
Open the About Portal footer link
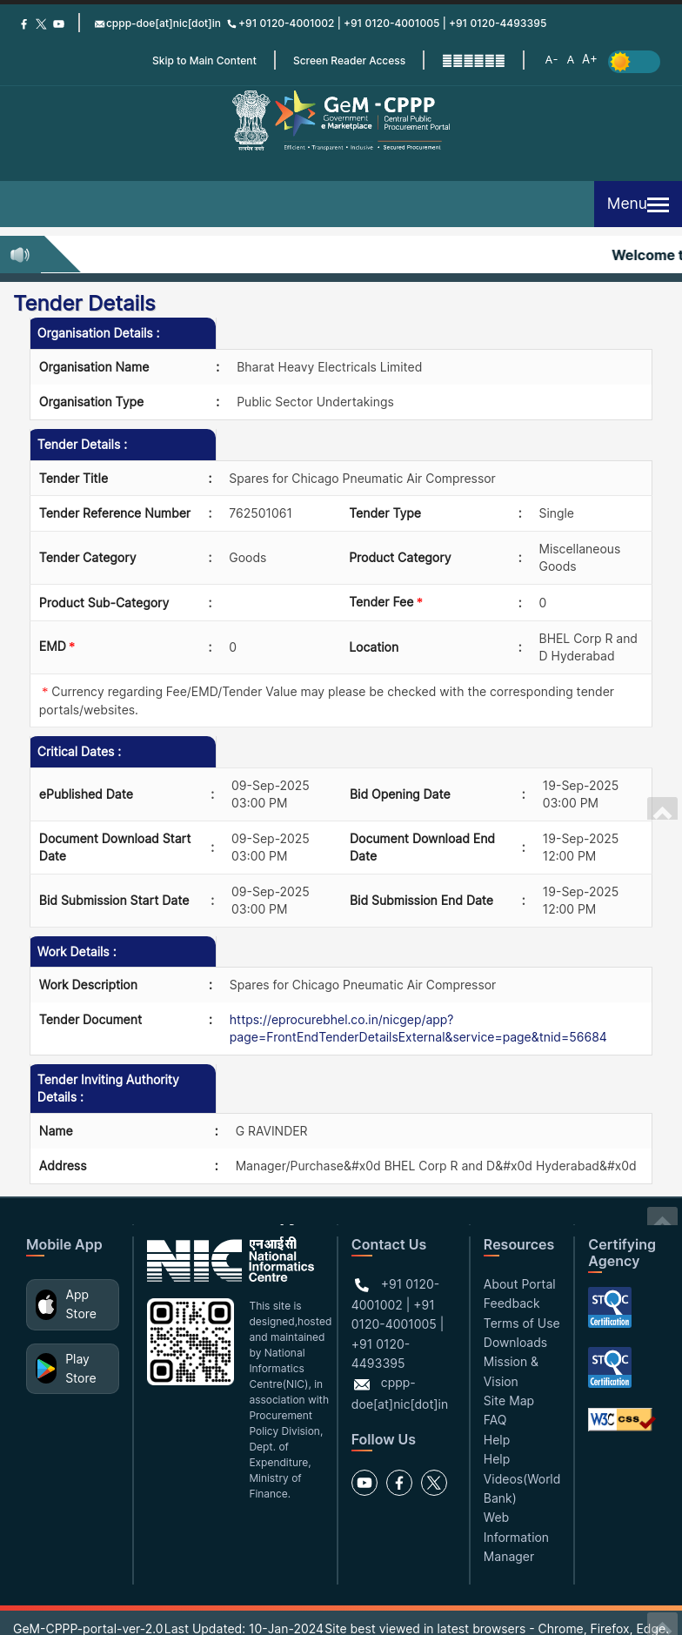(519, 1284)
